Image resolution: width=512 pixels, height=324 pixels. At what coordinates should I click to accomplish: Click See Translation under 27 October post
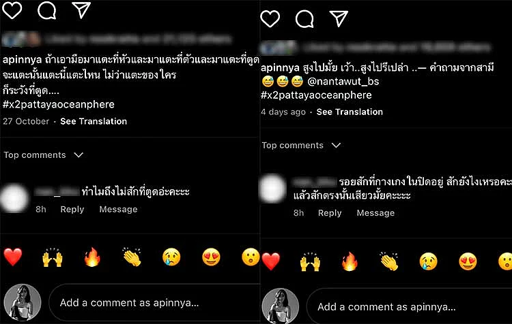coord(94,121)
